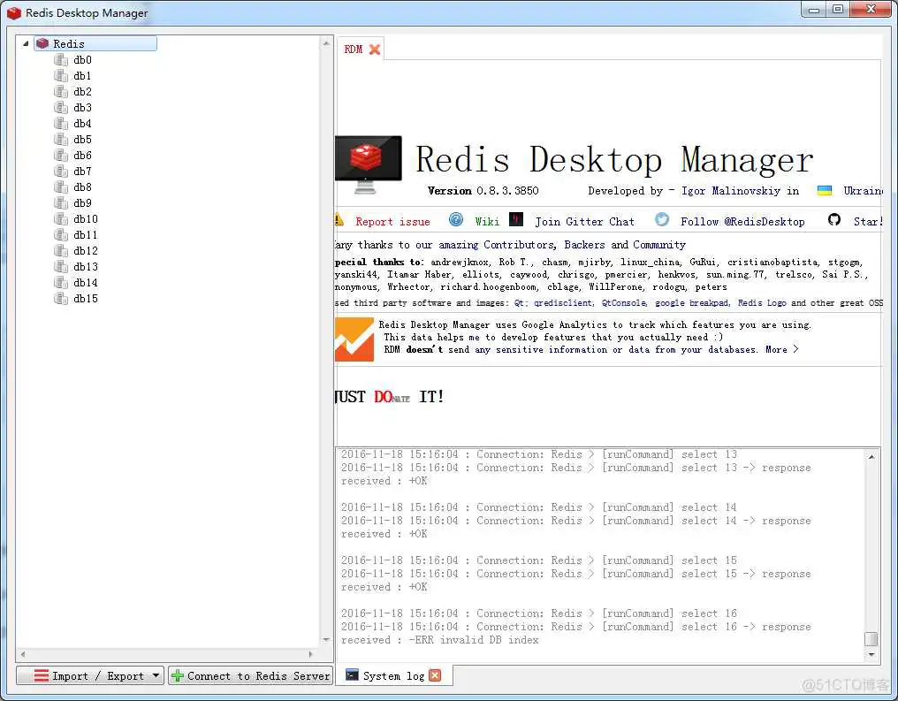Click the warning icon beside Report issue
Viewport: 898px width, 701px height.
(339, 221)
